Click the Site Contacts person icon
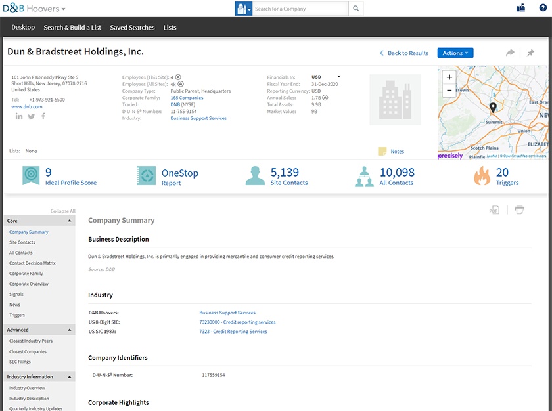Viewport: 552px width, 411px height. click(x=255, y=176)
